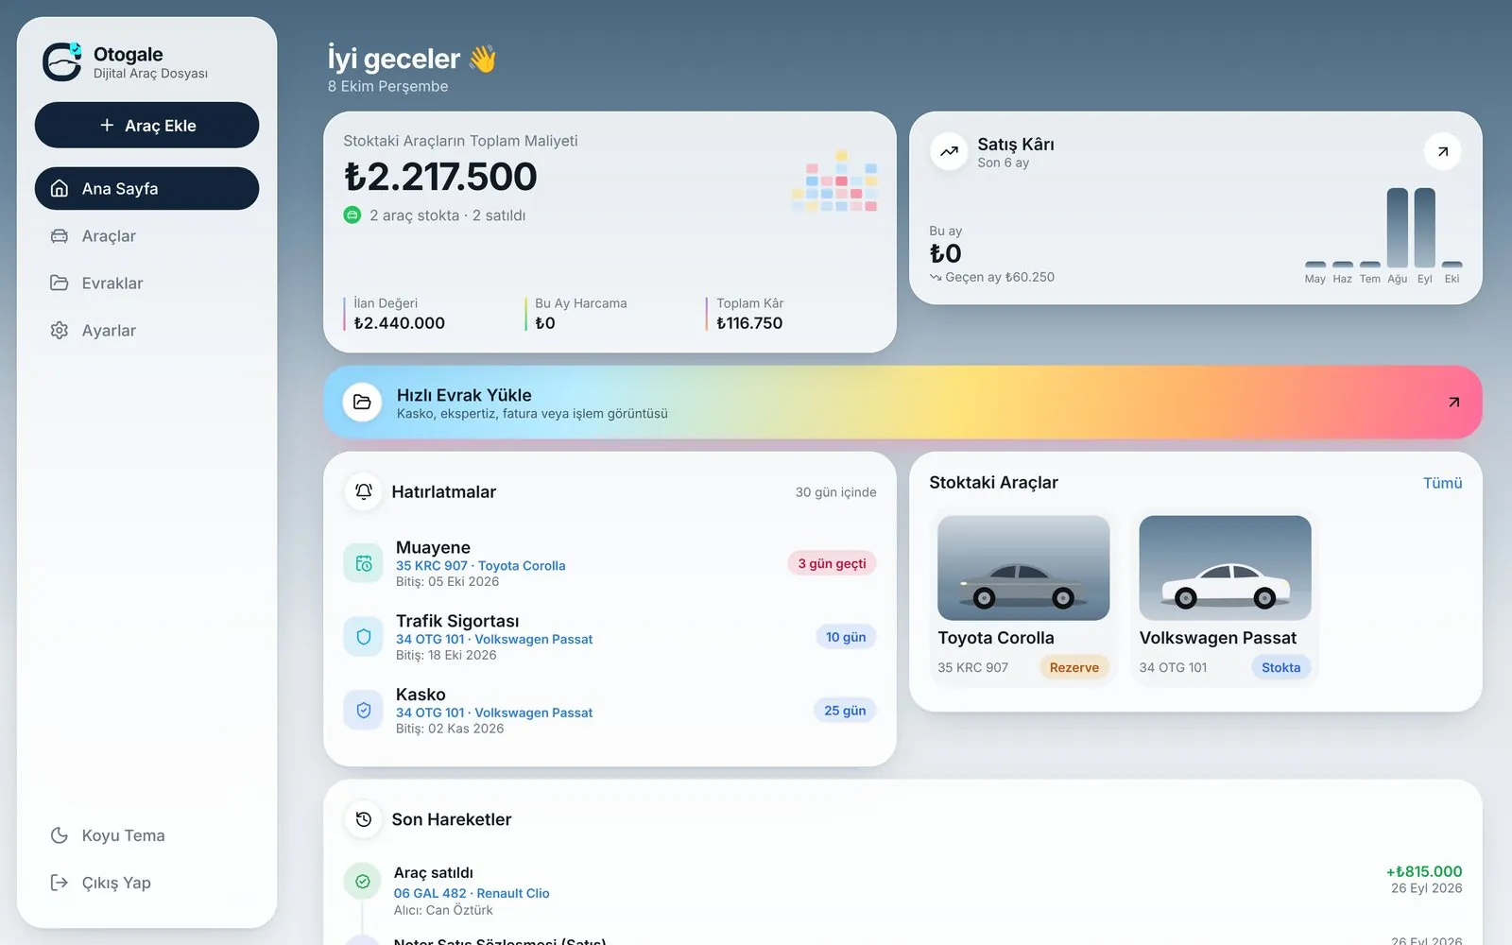The width and height of the screenshot is (1512, 945).
Task: Click the arrow icon on Hızlı Evrak Yükle banner
Action: coord(1453,403)
